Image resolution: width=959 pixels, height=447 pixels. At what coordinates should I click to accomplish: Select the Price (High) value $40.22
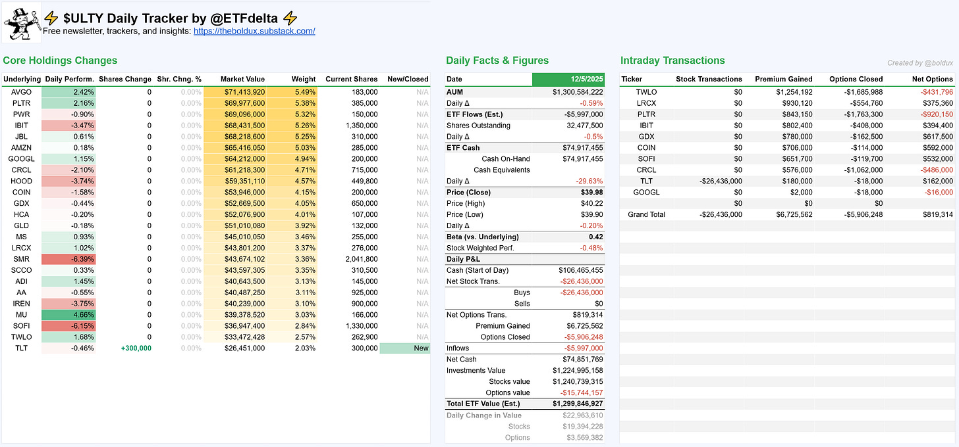click(x=591, y=204)
